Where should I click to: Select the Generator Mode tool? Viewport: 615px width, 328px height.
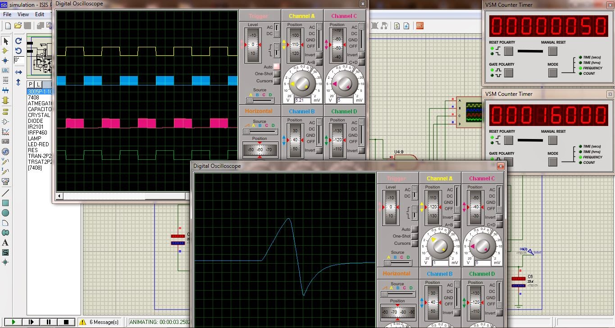pos(5,151)
